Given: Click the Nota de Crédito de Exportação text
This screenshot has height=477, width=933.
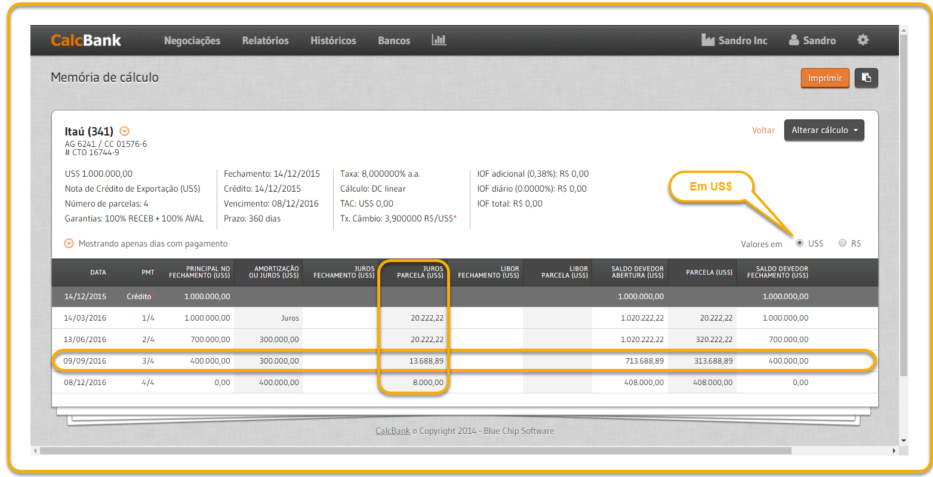Looking at the screenshot, I should [x=133, y=189].
